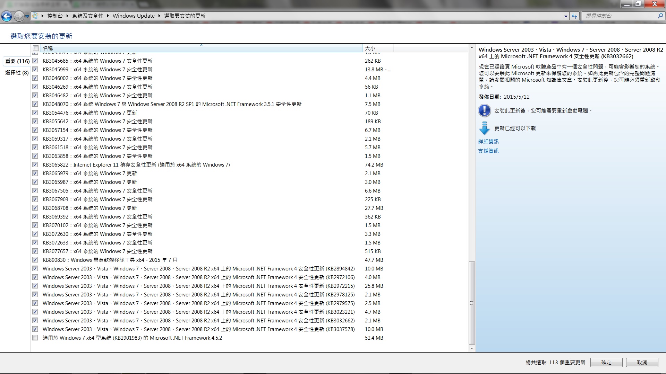This screenshot has height=374, width=666.
Task: Open the address bar history dropdown
Action: pos(566,16)
